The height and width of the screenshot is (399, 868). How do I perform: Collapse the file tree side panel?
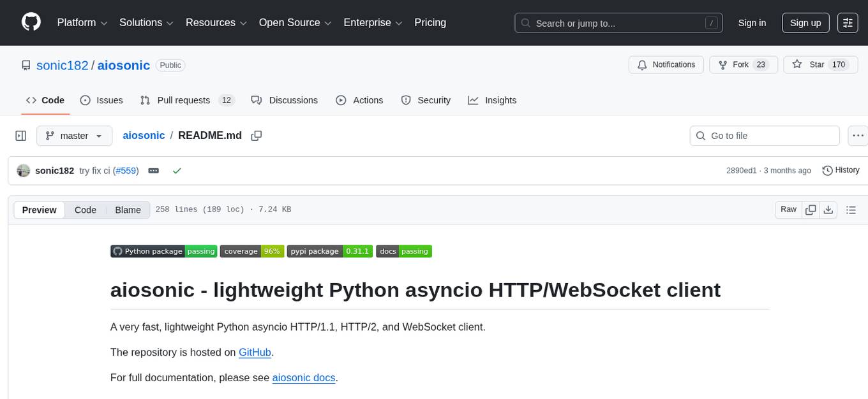[x=20, y=136]
